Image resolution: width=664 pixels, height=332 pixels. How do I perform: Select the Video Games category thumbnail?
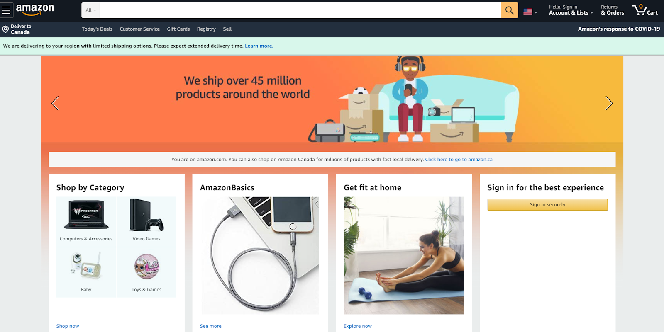(x=146, y=221)
